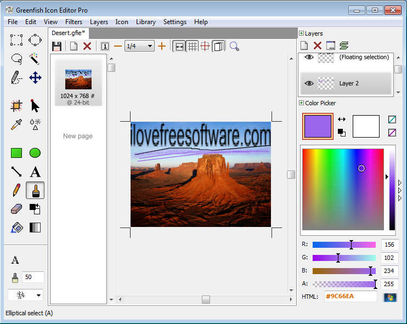Select the pen selection tool
This screenshot has width=407, height=324.
coord(16,77)
